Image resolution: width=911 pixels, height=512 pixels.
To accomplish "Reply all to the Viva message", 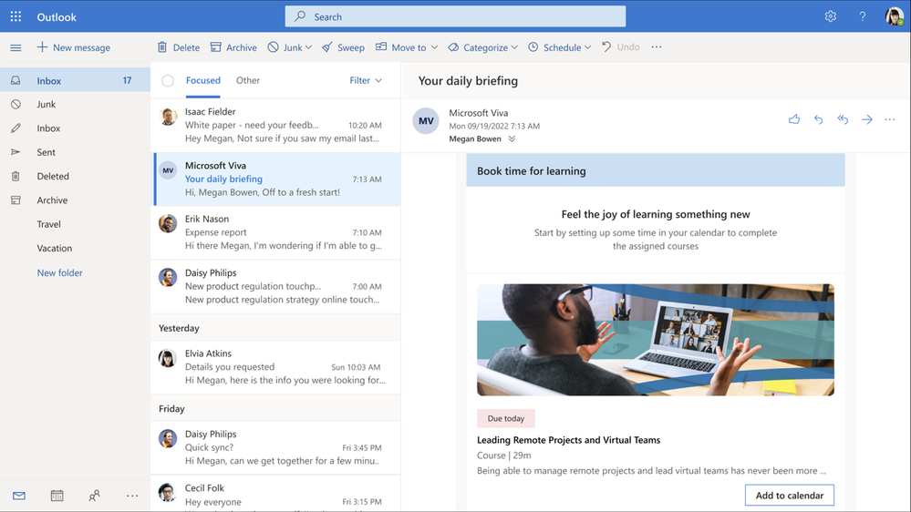I will click(843, 119).
